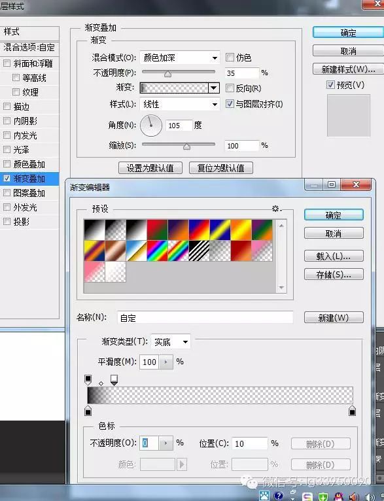Open the 混合模式 blend mode dropdown

coord(180,58)
